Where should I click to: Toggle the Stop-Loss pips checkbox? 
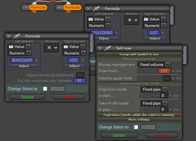click(170, 96)
